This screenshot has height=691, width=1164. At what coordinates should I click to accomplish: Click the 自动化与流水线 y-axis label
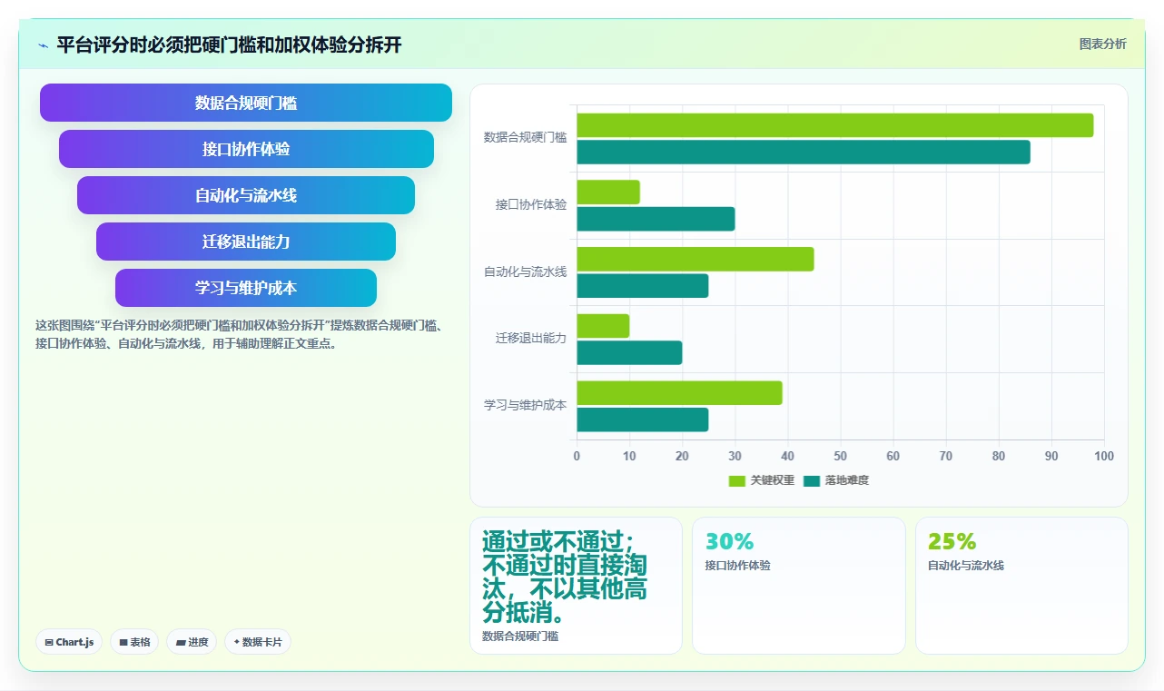click(525, 271)
